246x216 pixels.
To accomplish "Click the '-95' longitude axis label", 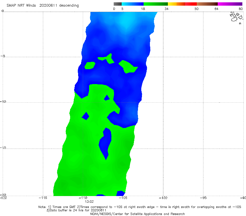I will tap(203, 198).
